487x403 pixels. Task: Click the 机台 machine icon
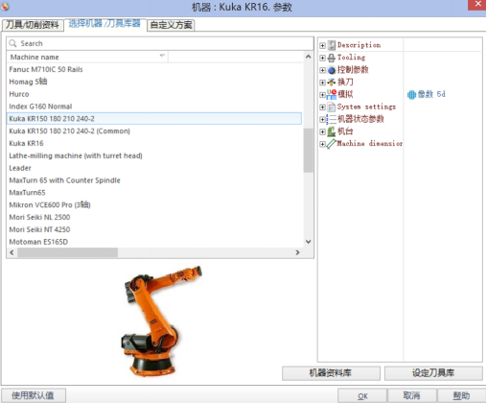point(332,131)
